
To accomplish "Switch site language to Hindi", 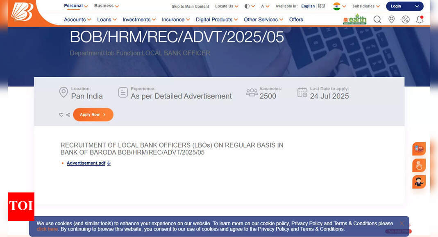I will [x=321, y=6].
